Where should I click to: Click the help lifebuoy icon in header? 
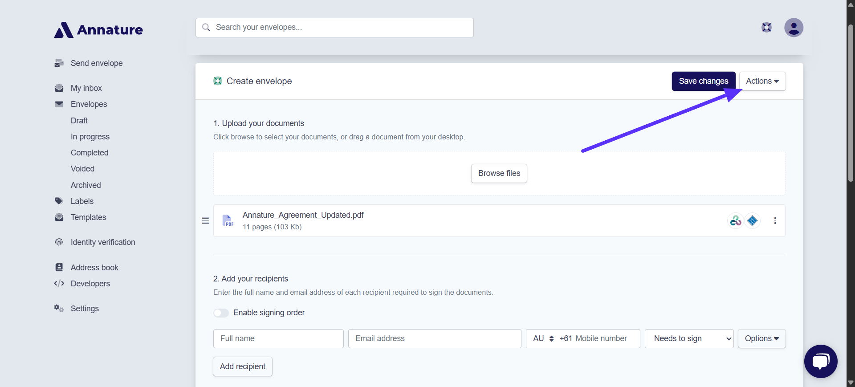pyautogui.click(x=766, y=28)
